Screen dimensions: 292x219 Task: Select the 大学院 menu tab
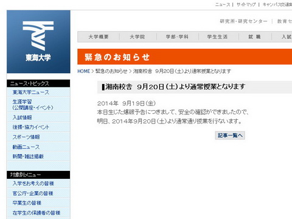point(137,37)
